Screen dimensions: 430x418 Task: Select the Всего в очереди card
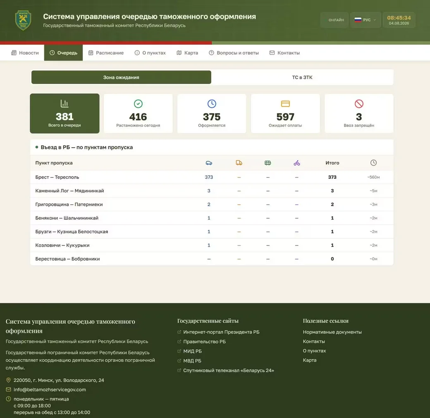[x=65, y=114]
